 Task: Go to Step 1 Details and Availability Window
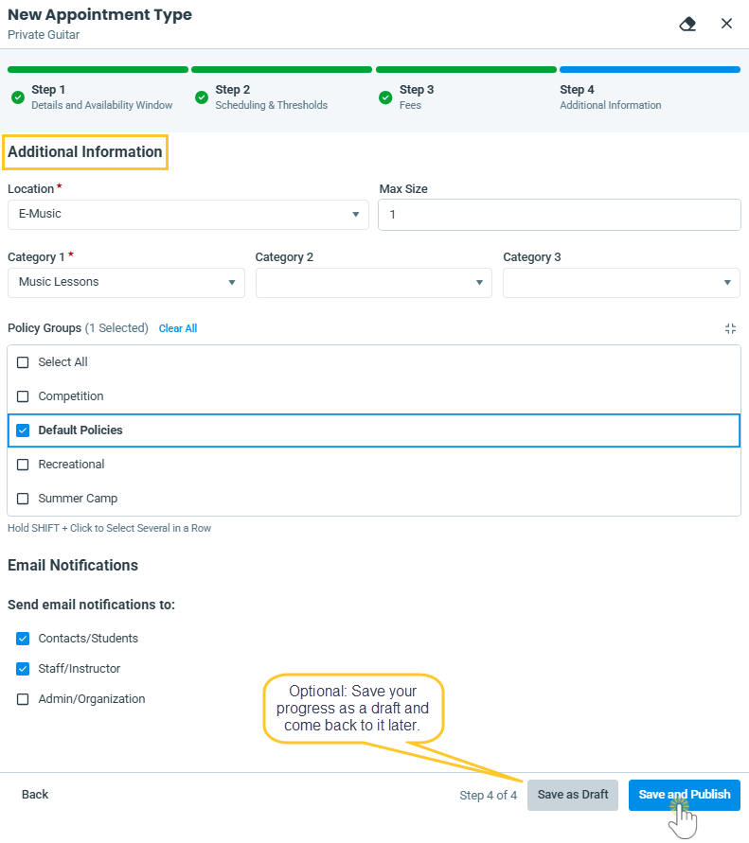pos(101,97)
